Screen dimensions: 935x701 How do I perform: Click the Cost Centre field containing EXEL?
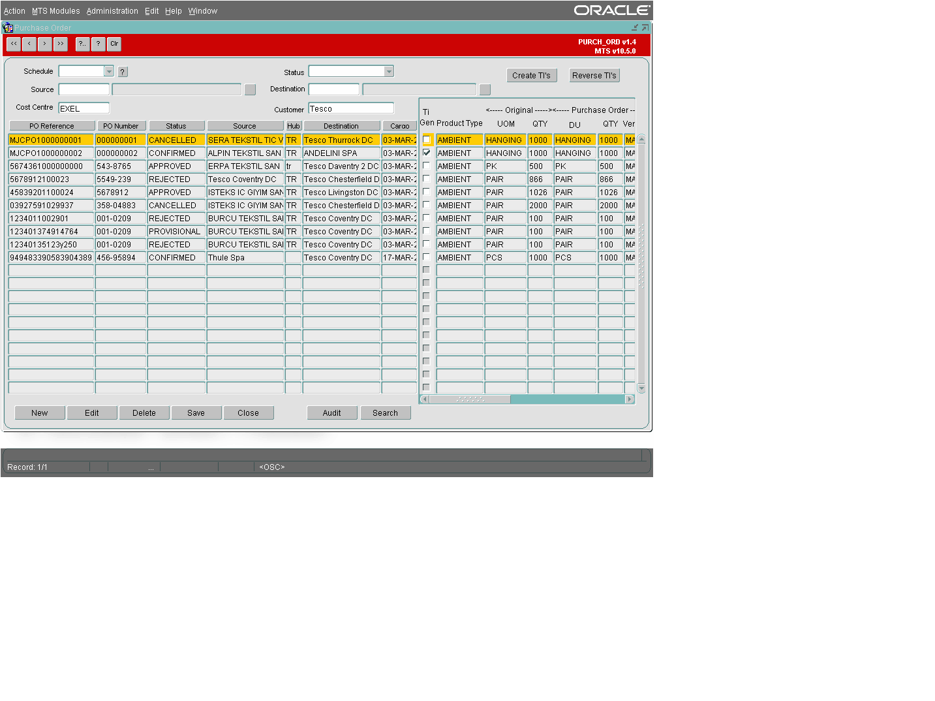pos(84,108)
